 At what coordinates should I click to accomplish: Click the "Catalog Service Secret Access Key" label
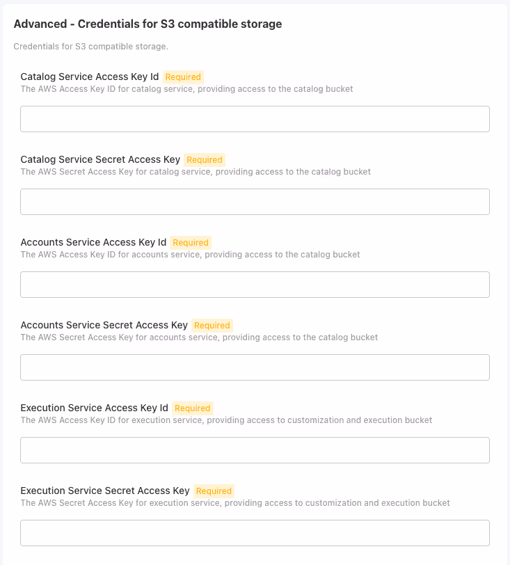click(x=100, y=159)
